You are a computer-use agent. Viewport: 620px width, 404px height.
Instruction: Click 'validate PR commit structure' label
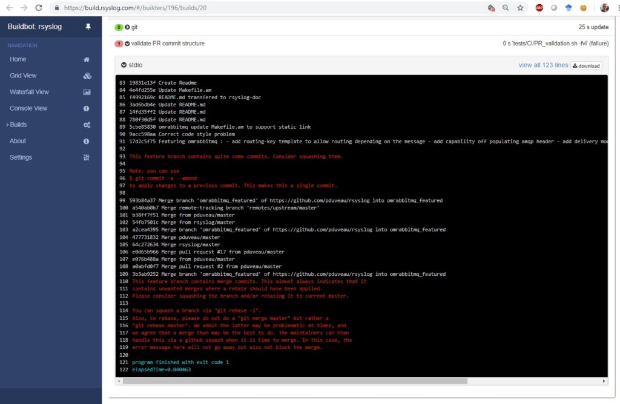(x=168, y=44)
